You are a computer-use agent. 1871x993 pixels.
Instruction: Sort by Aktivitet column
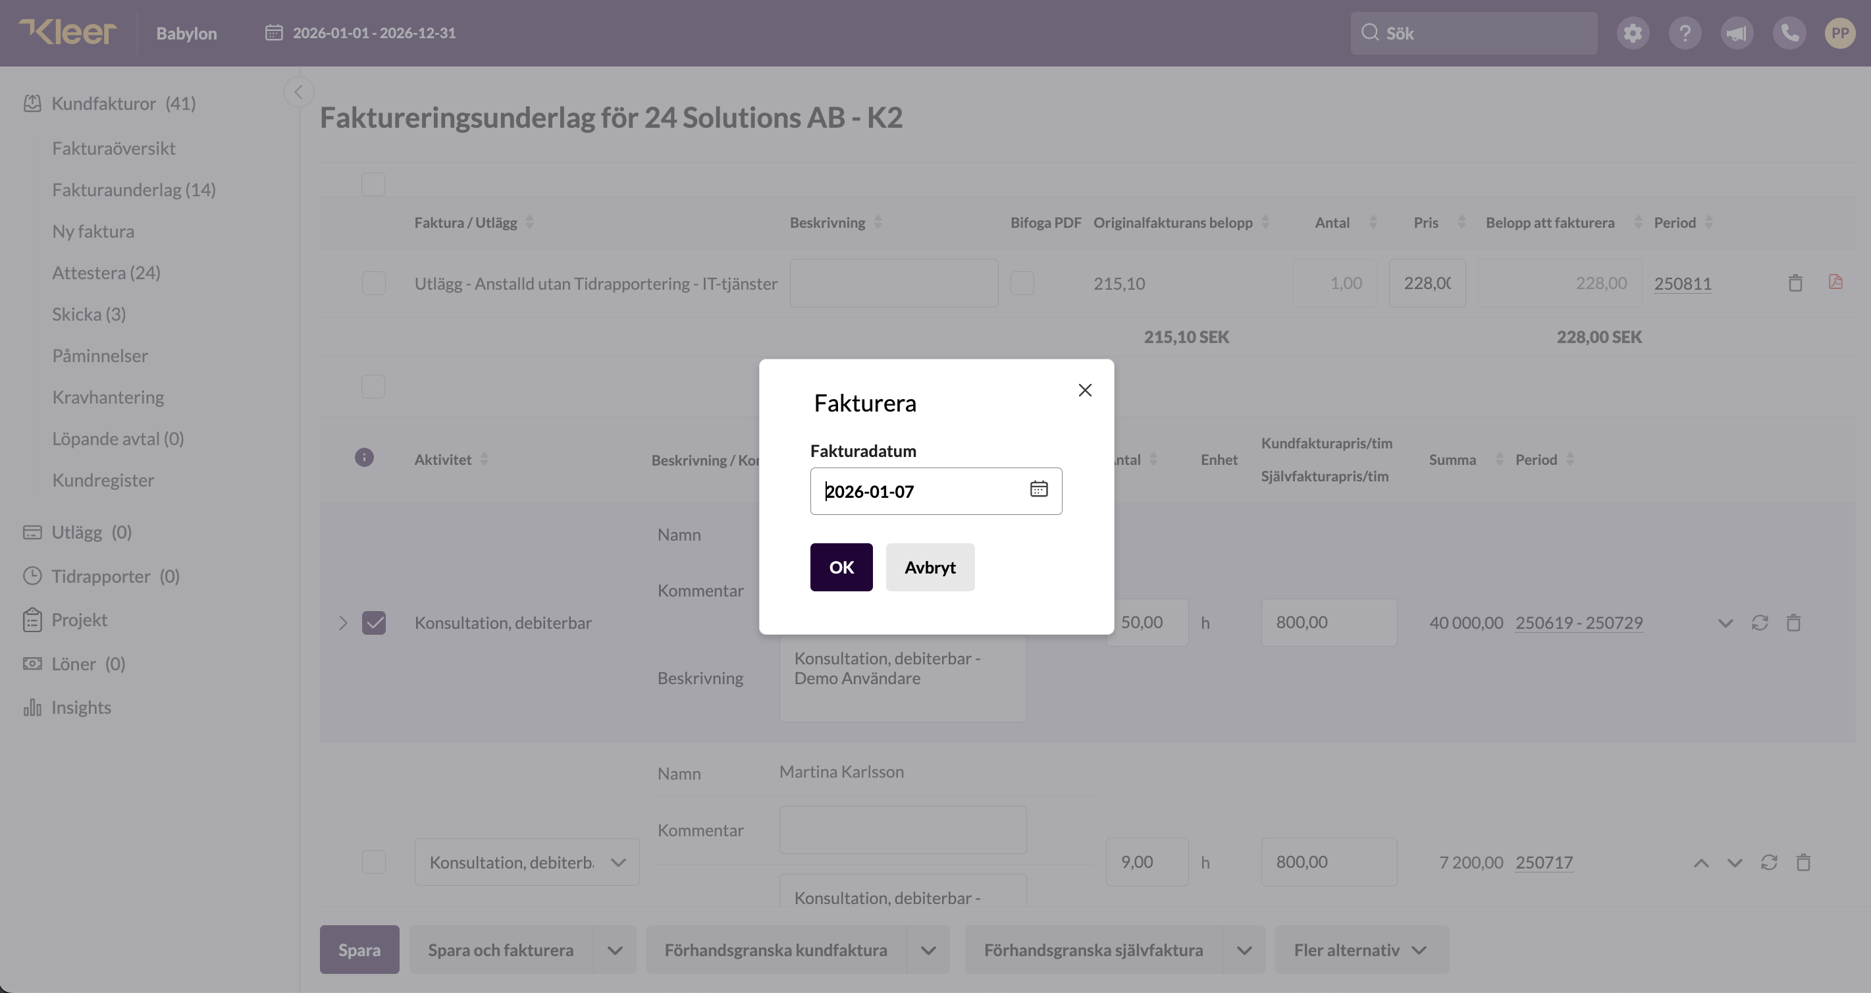coord(485,459)
